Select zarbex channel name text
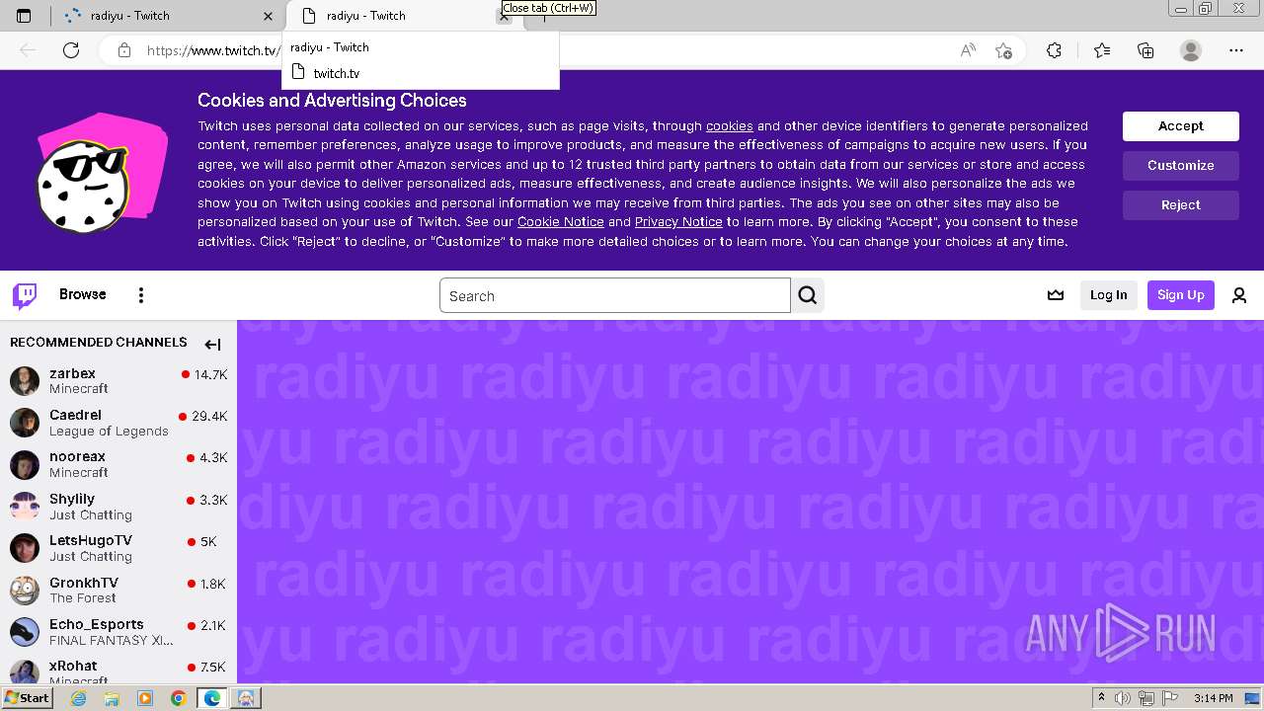 [x=72, y=373]
